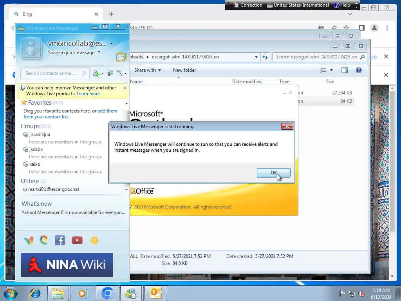
Task: Click the Explorer help icon
Action: click(359, 70)
